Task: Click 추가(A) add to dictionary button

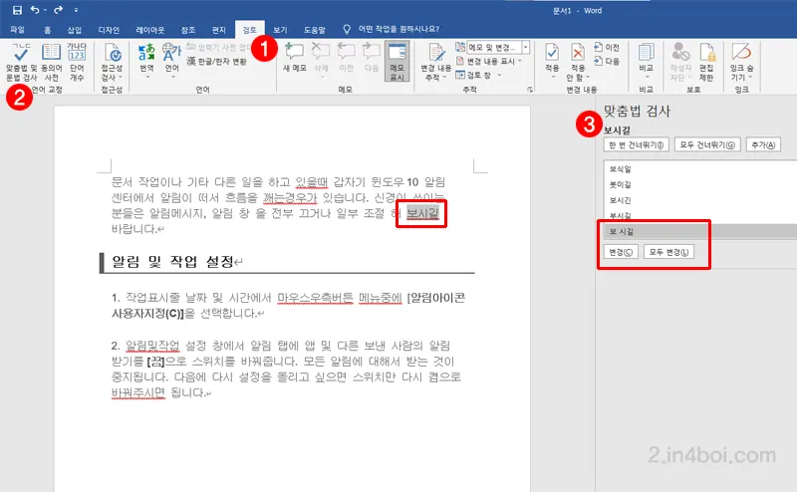Action: click(763, 144)
